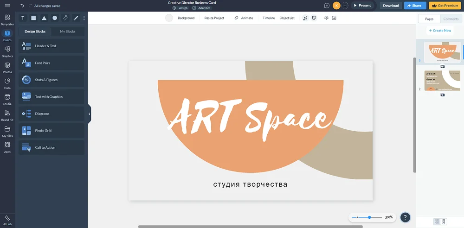Expand the Font Pairs blocks
Image resolution: width=464 pixels, height=228 pixels.
point(52,63)
